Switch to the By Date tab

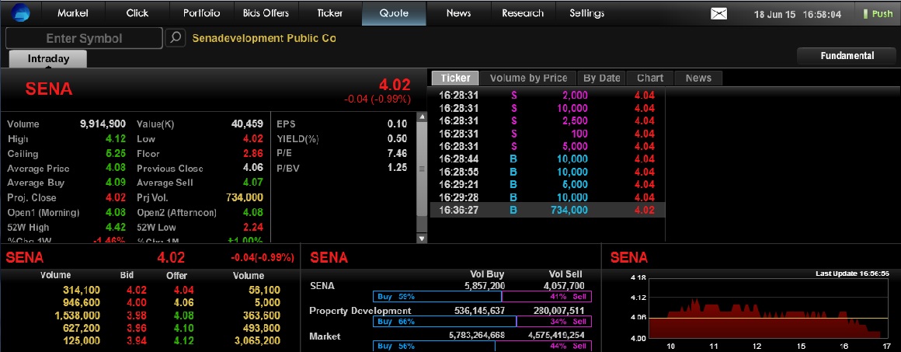(x=602, y=78)
